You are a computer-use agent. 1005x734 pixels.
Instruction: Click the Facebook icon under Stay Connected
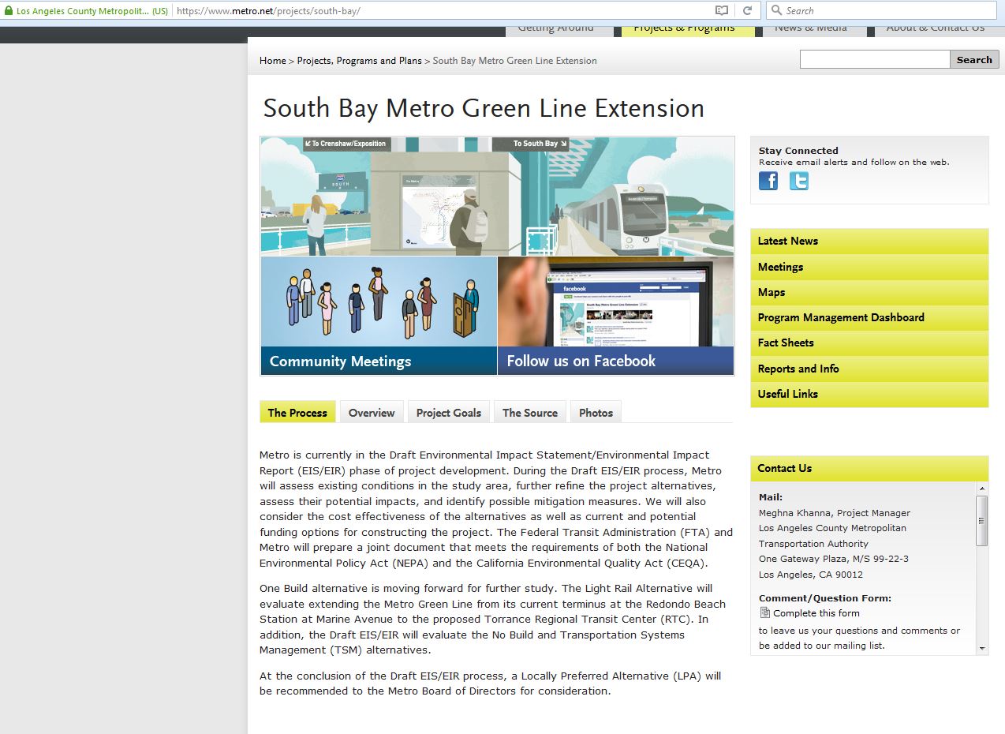click(x=768, y=180)
